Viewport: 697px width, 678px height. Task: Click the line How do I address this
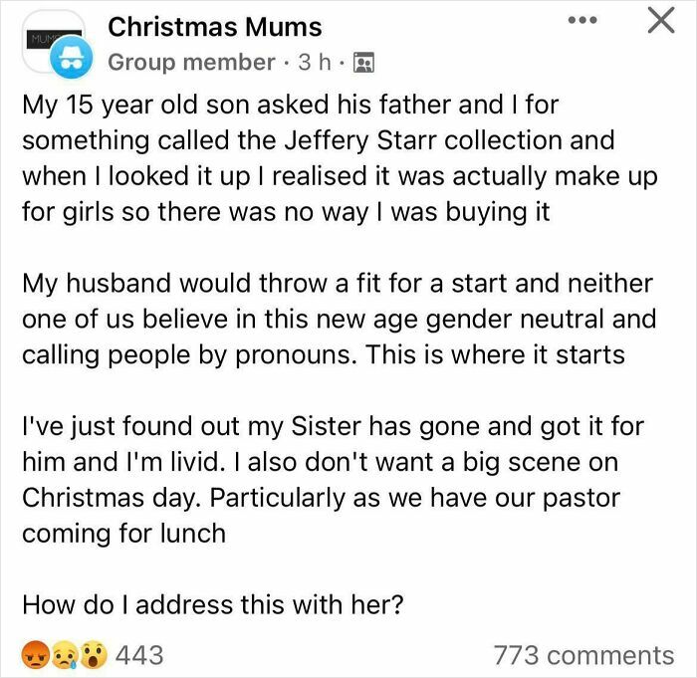tap(212, 604)
